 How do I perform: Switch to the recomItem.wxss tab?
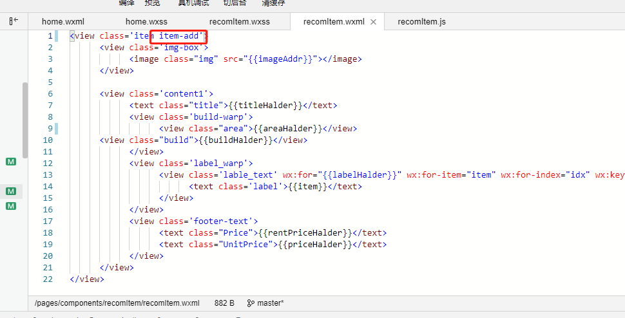pos(239,22)
